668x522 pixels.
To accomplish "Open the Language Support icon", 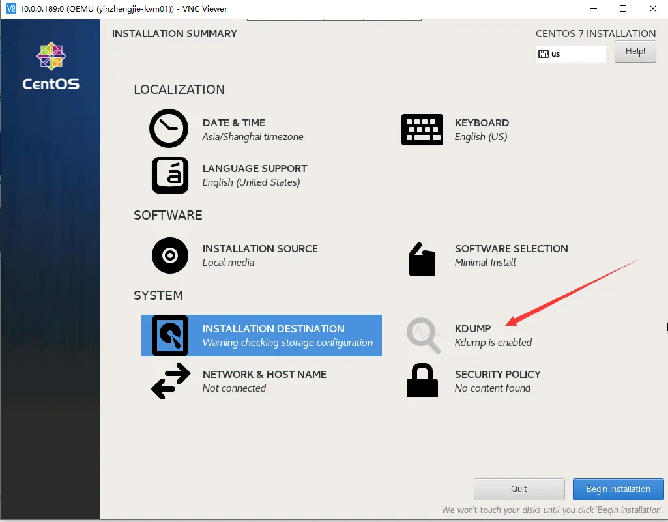I will [170, 175].
